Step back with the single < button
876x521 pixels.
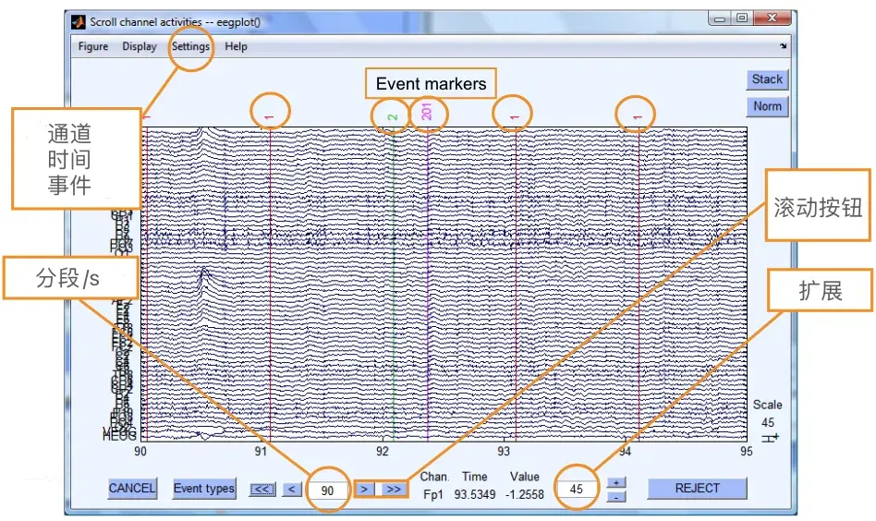pos(291,490)
